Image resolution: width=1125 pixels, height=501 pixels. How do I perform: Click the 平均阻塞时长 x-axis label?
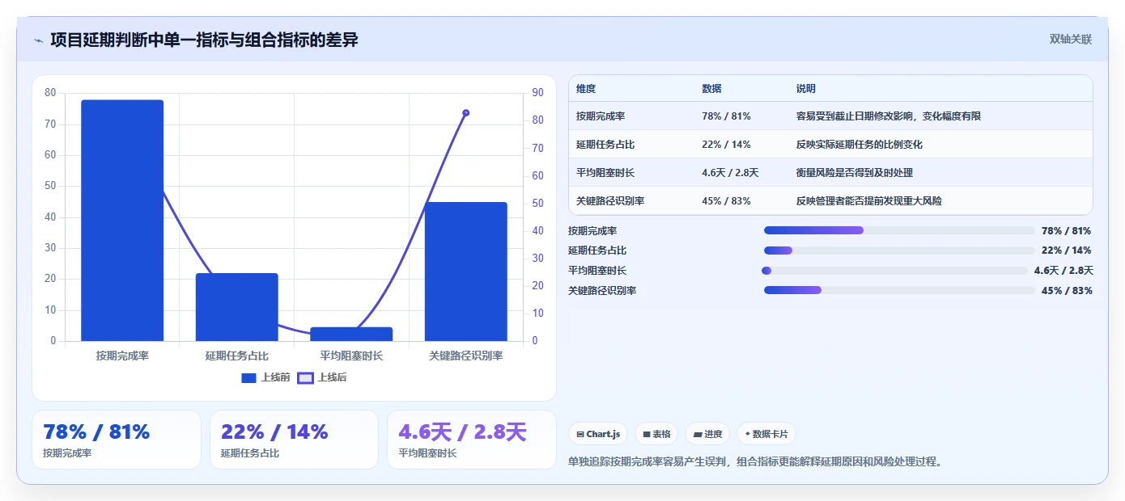351,356
